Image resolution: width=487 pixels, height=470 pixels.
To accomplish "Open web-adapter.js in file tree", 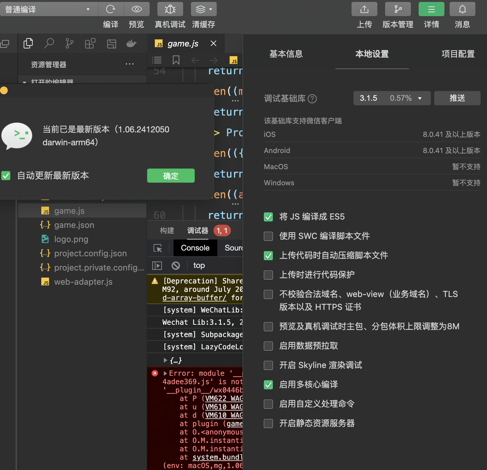I will 82,282.
